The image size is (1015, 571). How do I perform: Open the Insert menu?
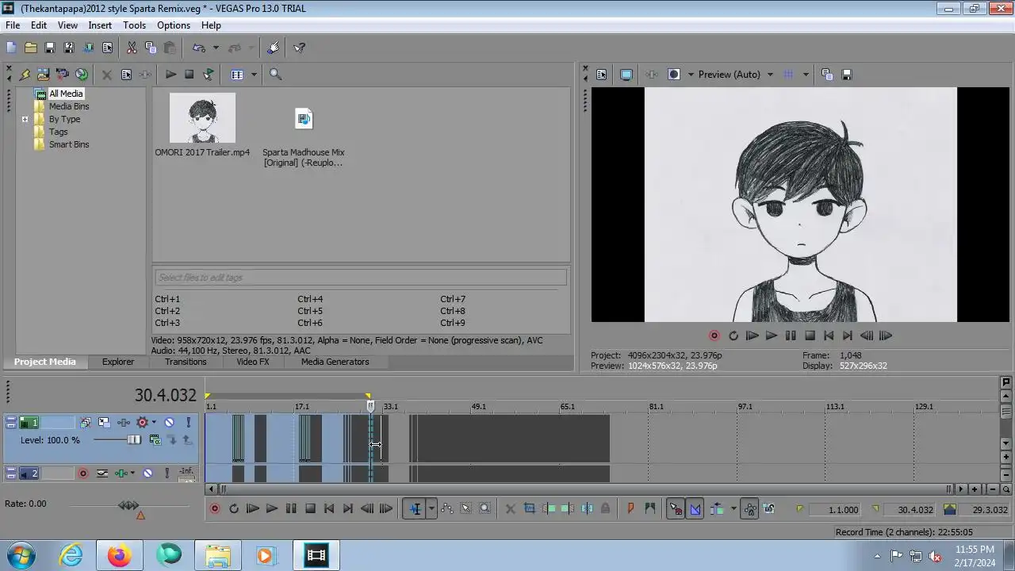100,25
